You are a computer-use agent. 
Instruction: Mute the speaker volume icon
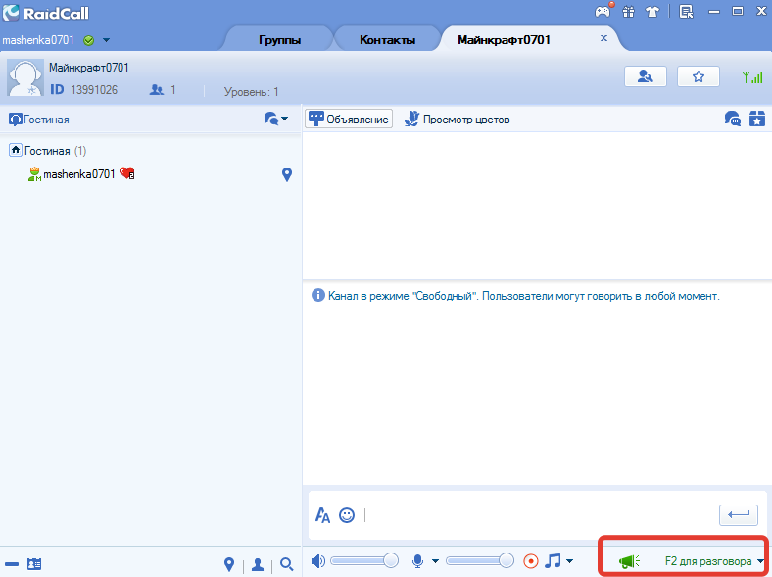(318, 560)
